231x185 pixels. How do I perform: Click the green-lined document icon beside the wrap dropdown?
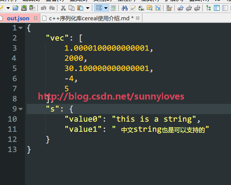tap(113, 8)
